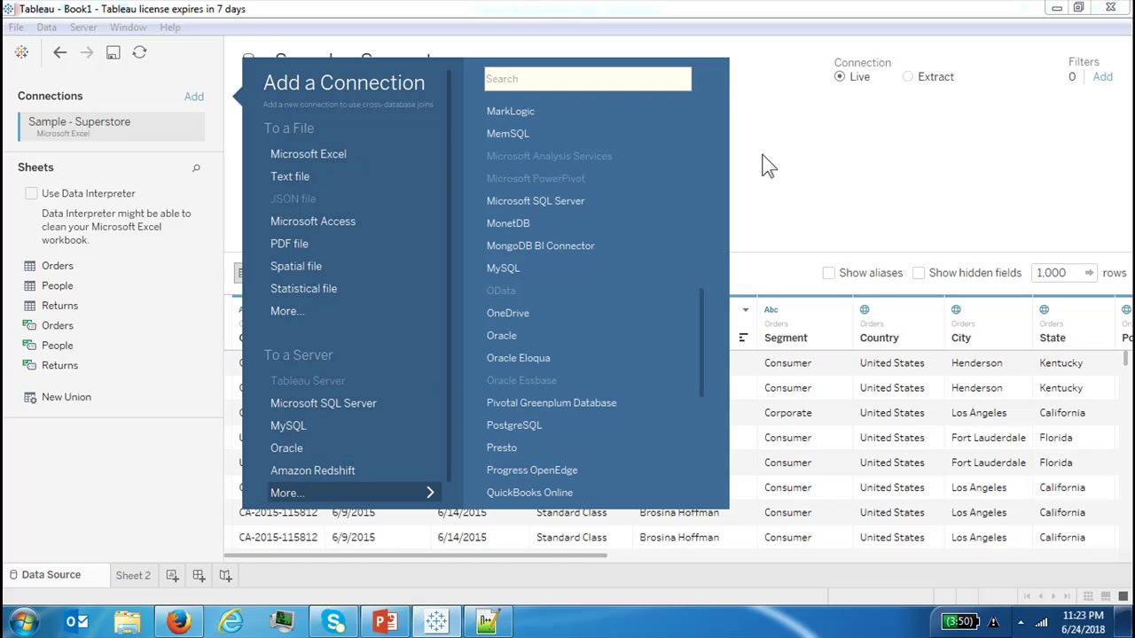Select MarkLogic in the connector list
Image resolution: width=1135 pixels, height=638 pixels.
coord(510,112)
